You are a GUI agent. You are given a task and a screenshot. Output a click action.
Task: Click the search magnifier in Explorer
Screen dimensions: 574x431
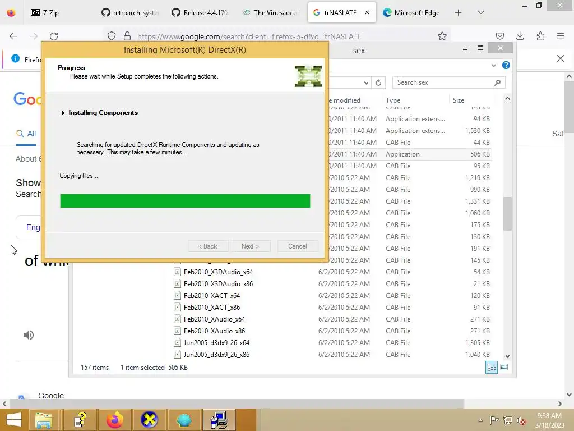pyautogui.click(x=498, y=82)
